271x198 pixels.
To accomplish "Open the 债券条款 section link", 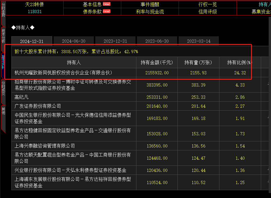I will click(92, 12).
